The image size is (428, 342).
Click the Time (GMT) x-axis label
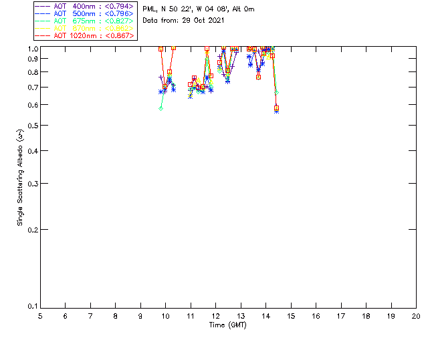click(x=228, y=324)
